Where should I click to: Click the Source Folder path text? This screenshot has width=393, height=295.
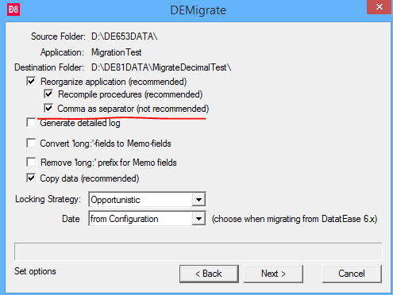[125, 36]
